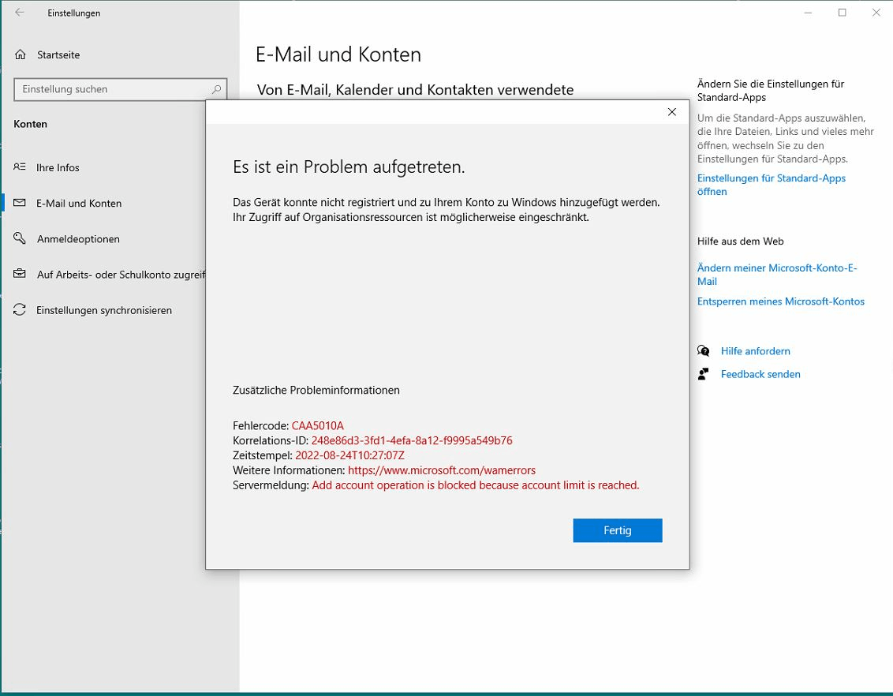The height and width of the screenshot is (696, 893).
Task: Click the Feedback senden person icon
Action: pyautogui.click(x=704, y=374)
